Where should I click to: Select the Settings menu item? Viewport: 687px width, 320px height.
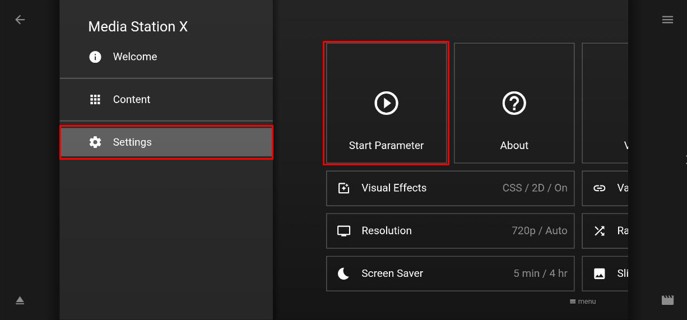click(x=166, y=142)
